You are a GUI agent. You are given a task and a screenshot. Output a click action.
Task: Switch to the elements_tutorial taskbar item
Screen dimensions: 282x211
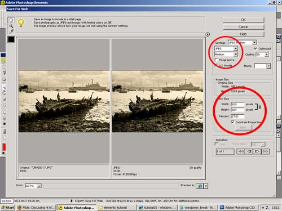pos(117,208)
